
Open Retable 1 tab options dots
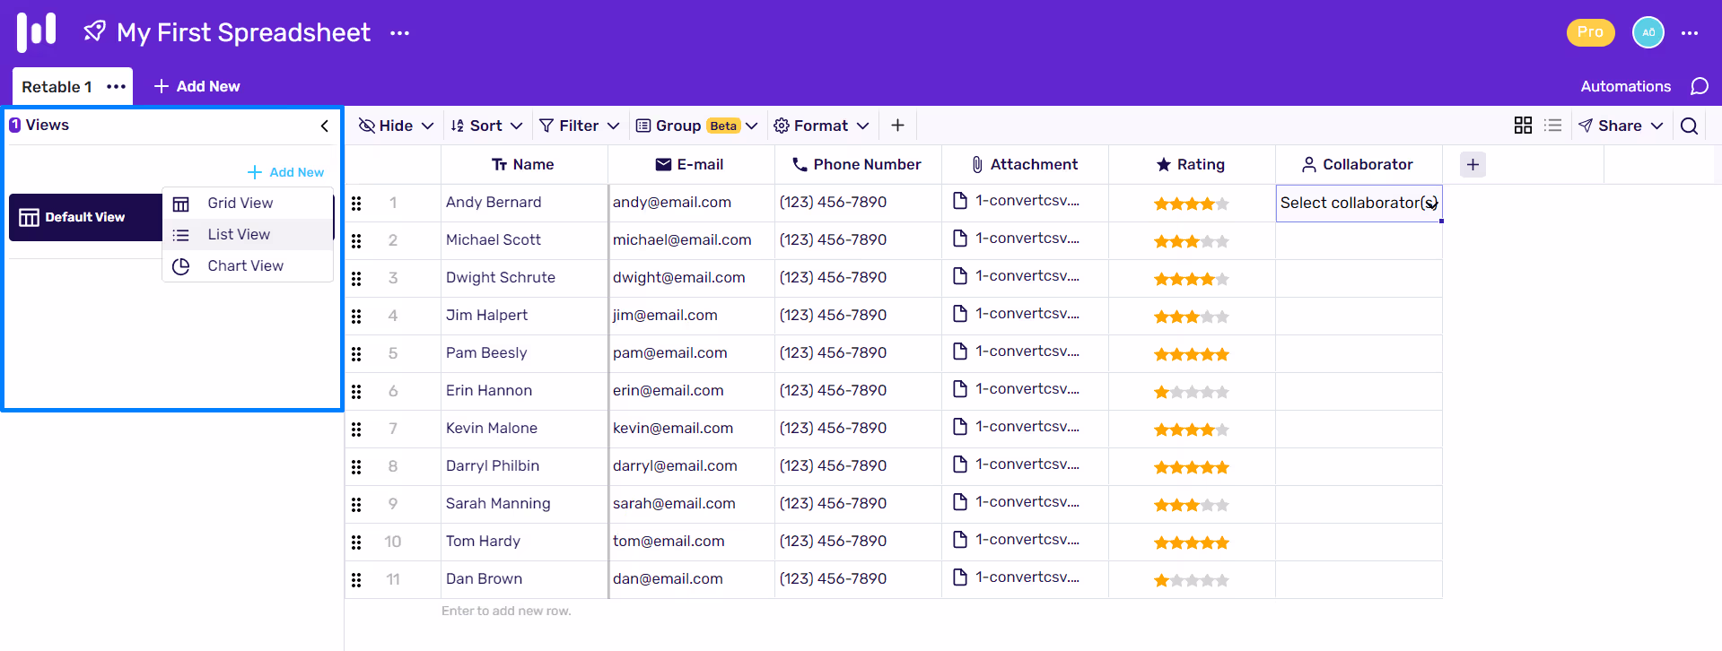tap(116, 87)
